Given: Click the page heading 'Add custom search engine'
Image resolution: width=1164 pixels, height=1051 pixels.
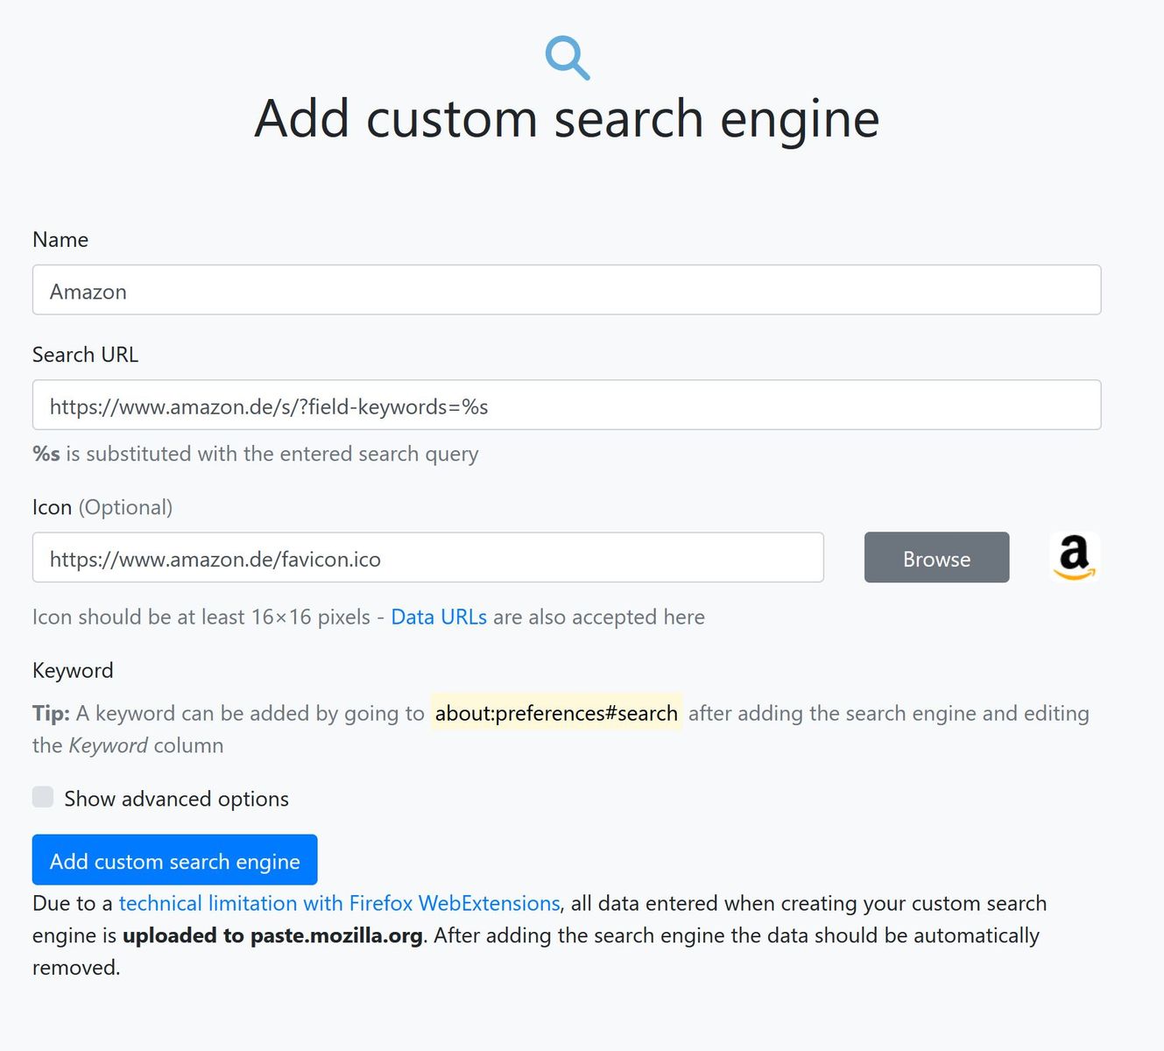Looking at the screenshot, I should 567,118.
